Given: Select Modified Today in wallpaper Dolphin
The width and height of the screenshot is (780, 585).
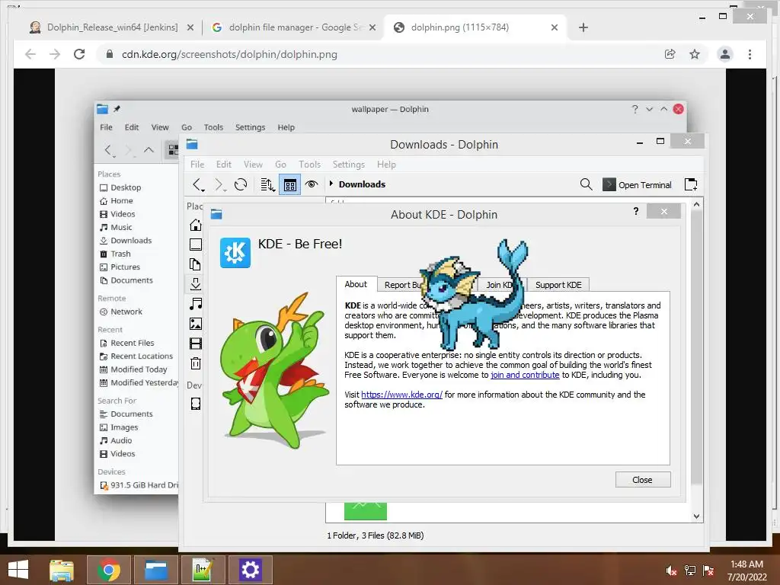Looking at the screenshot, I should tap(133, 369).
